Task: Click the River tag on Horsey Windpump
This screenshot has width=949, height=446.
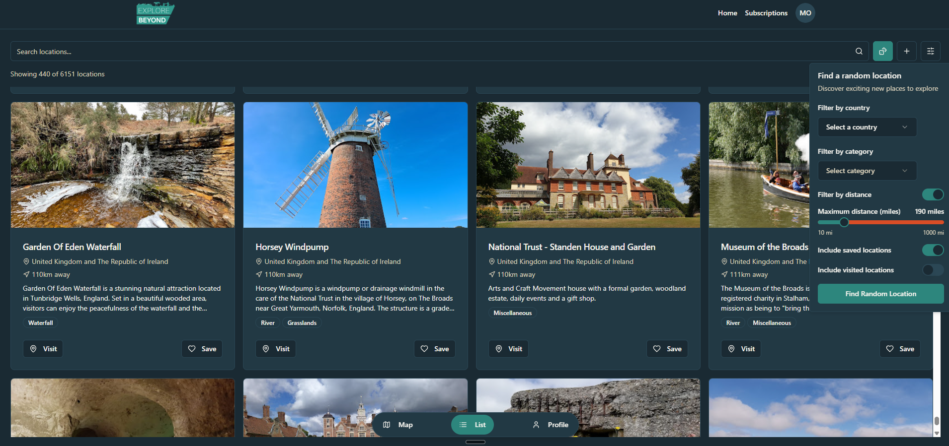Action: (x=268, y=323)
